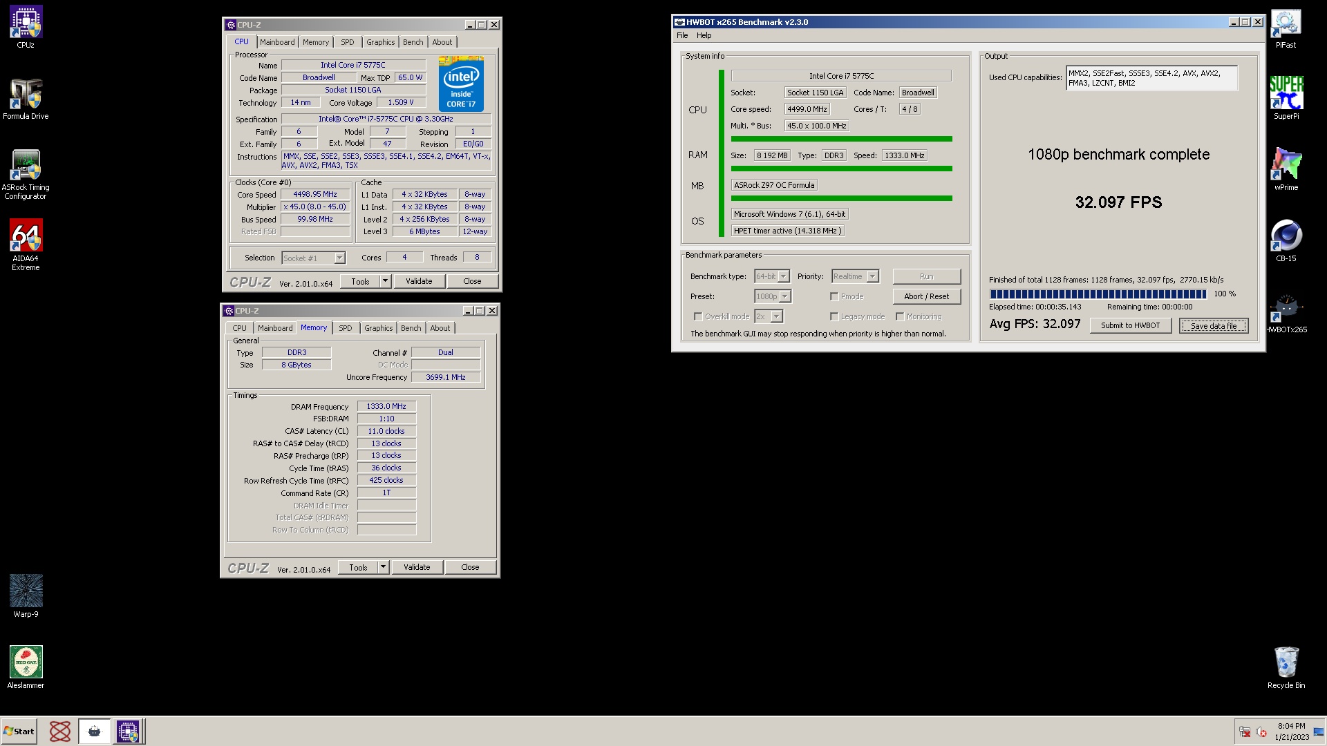
Task: Click the red knot taskbar icon
Action: pos(60,731)
